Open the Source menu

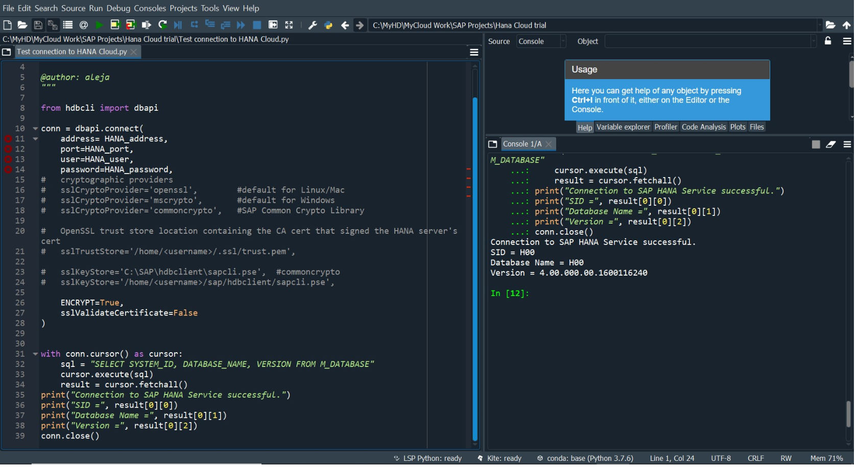point(73,8)
